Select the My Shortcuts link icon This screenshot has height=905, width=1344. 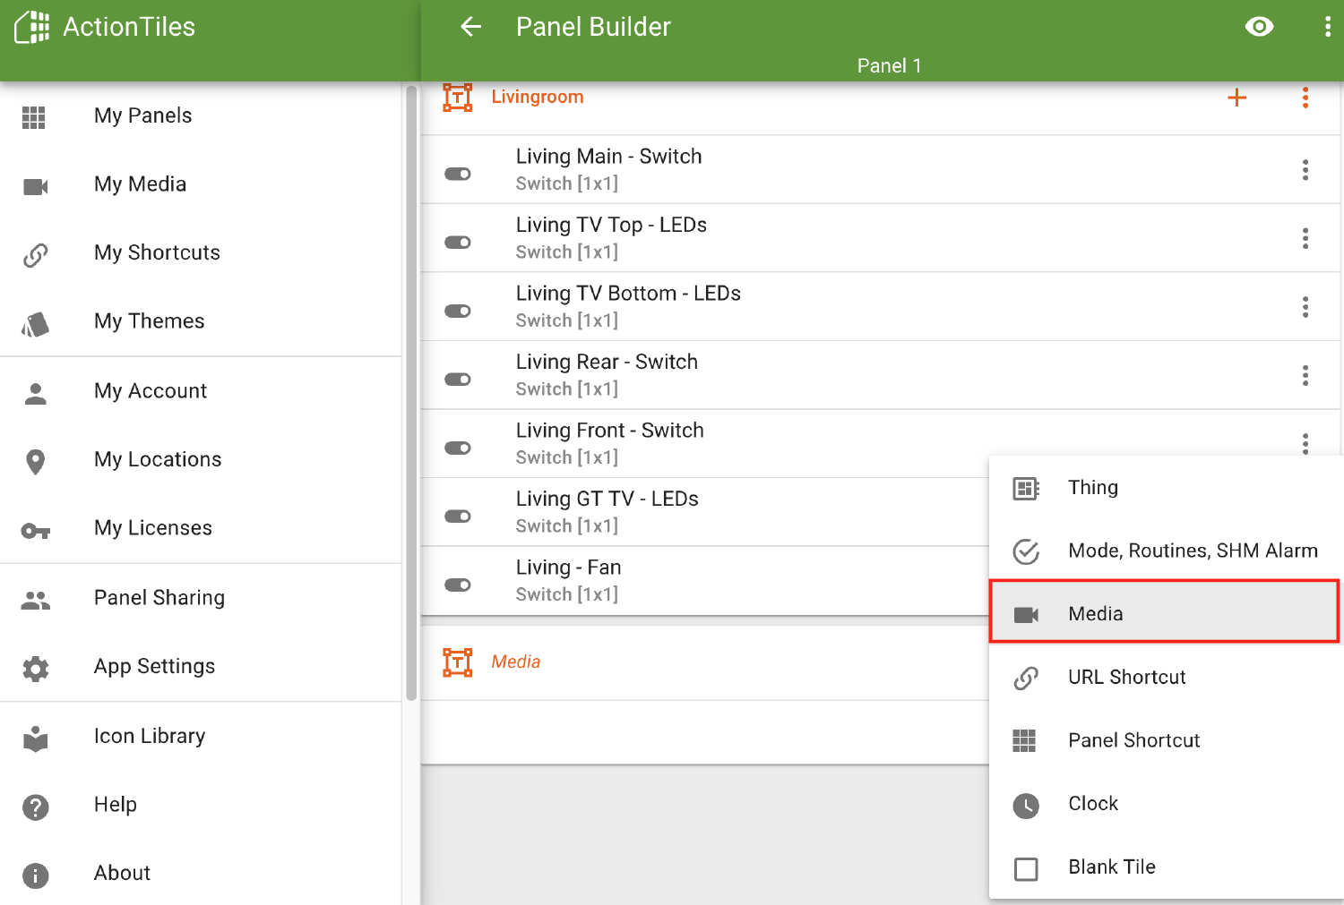click(x=35, y=255)
